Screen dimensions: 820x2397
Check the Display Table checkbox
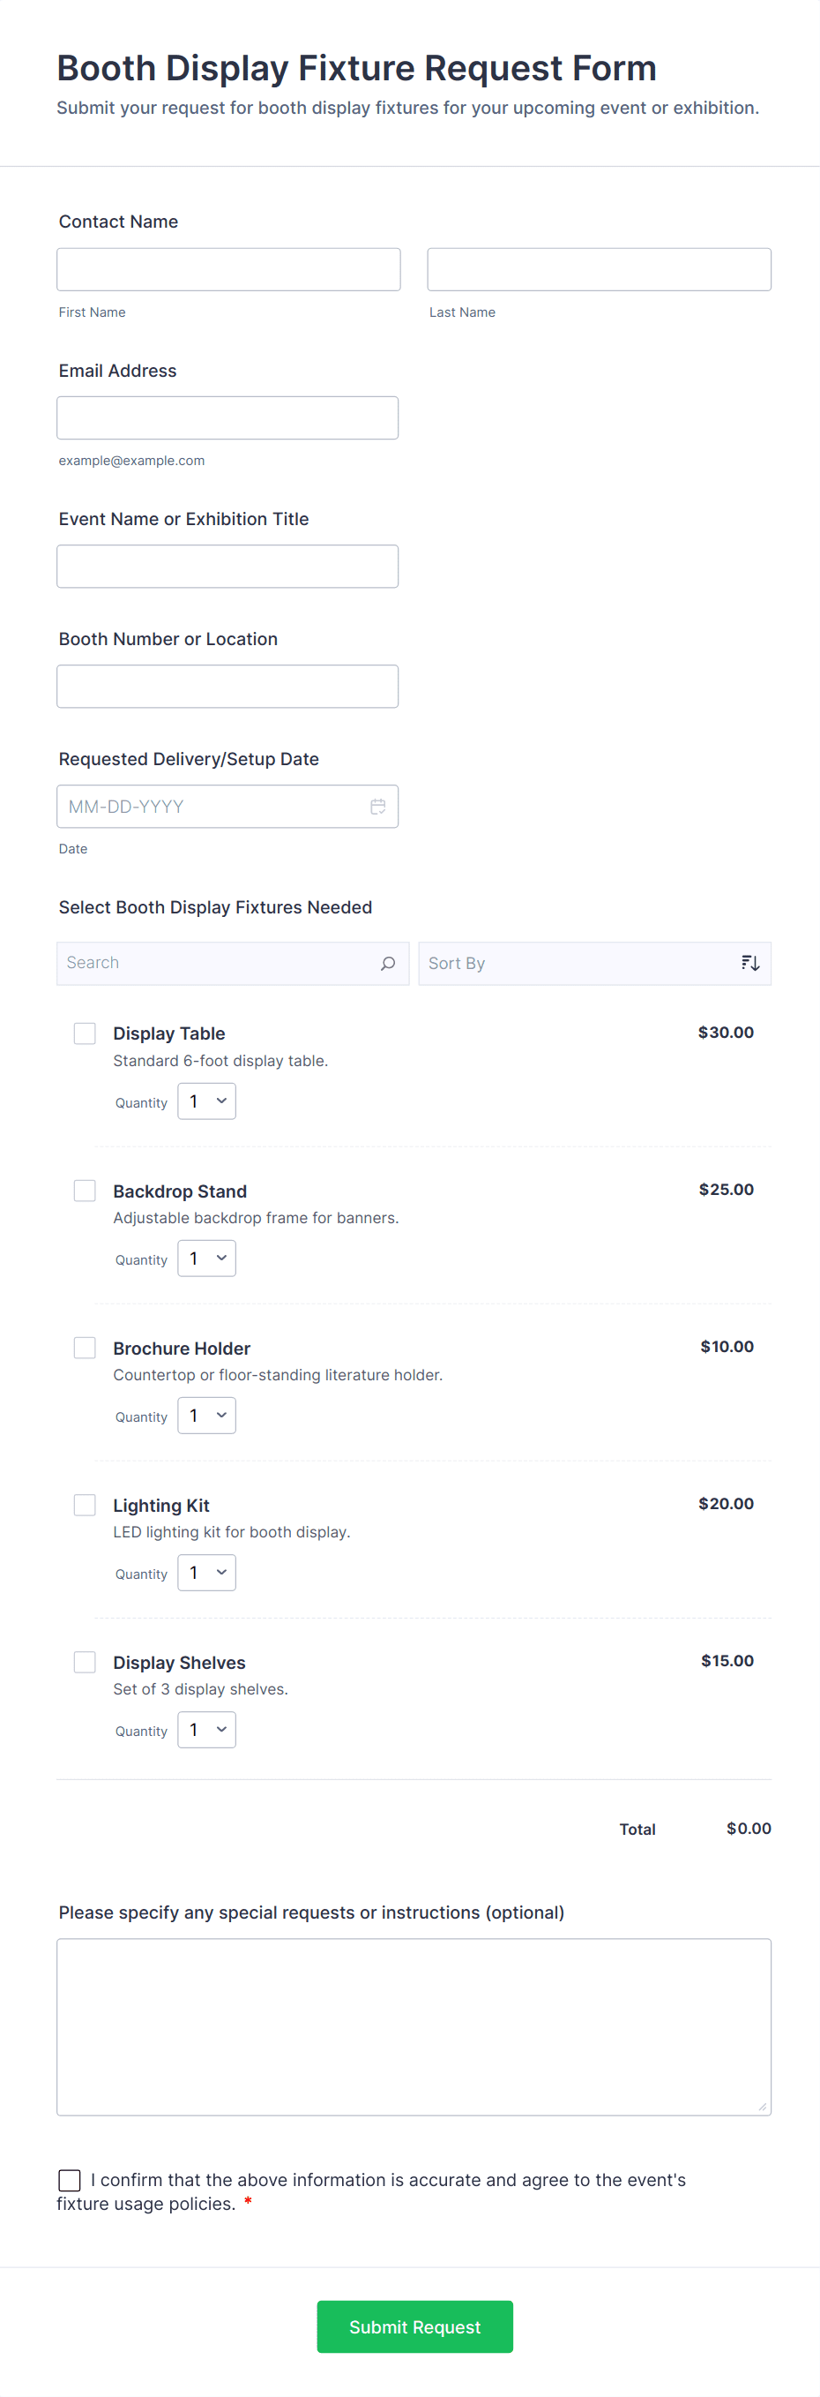(85, 1033)
